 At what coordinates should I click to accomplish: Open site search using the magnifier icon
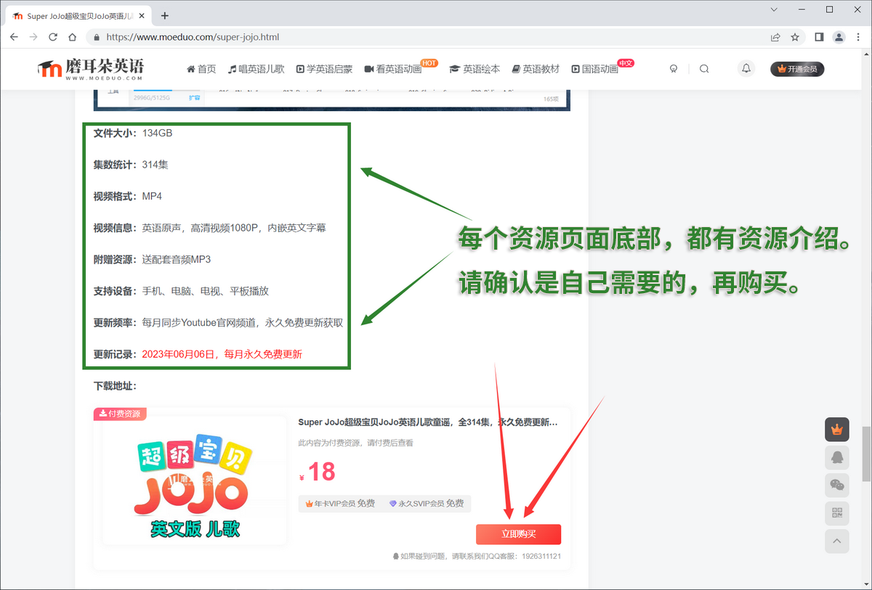704,68
